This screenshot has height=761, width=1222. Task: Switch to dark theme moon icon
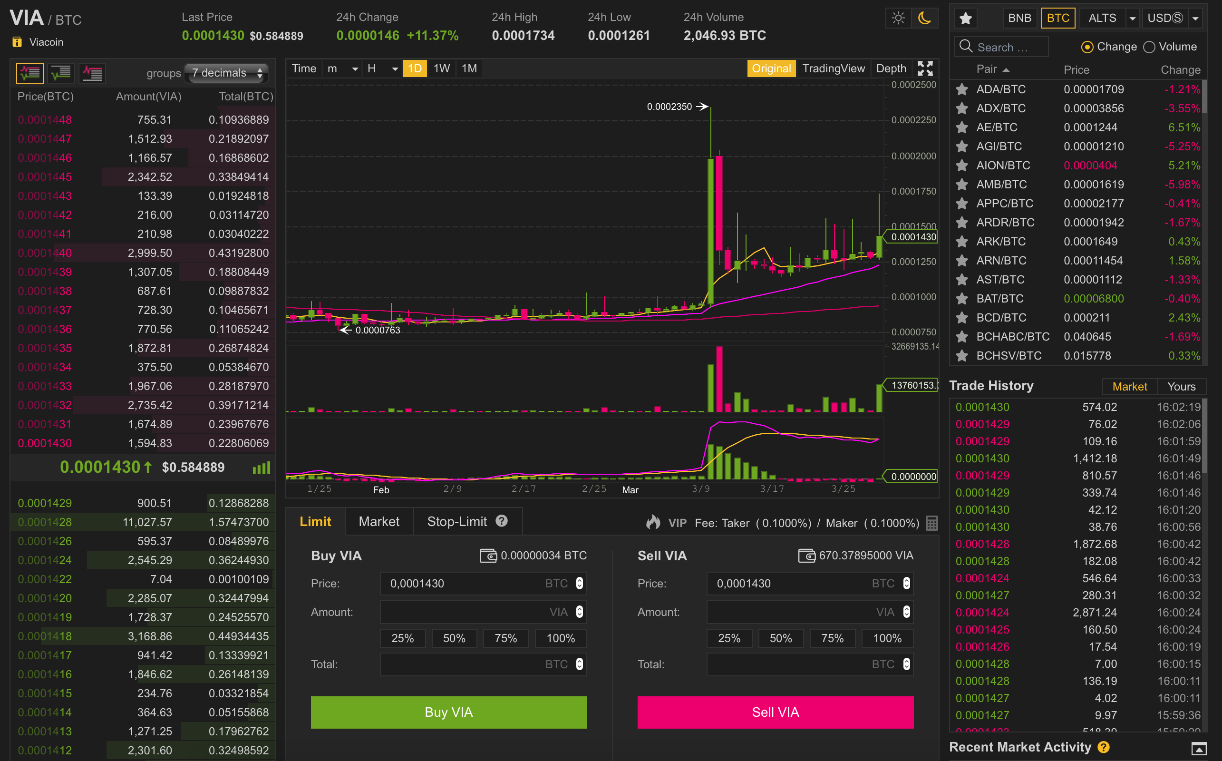925,18
